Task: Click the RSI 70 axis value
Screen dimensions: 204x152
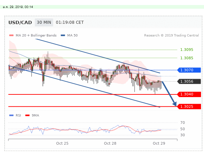Action: point(183,123)
